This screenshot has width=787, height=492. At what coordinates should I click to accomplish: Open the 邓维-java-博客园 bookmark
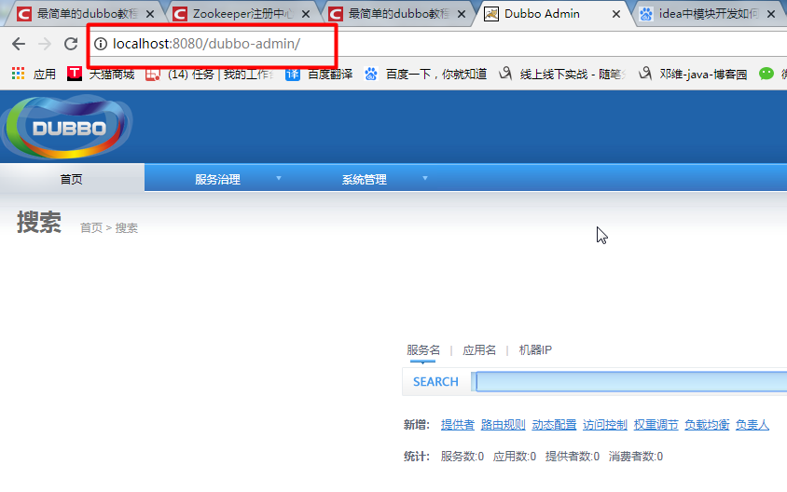[693, 75]
